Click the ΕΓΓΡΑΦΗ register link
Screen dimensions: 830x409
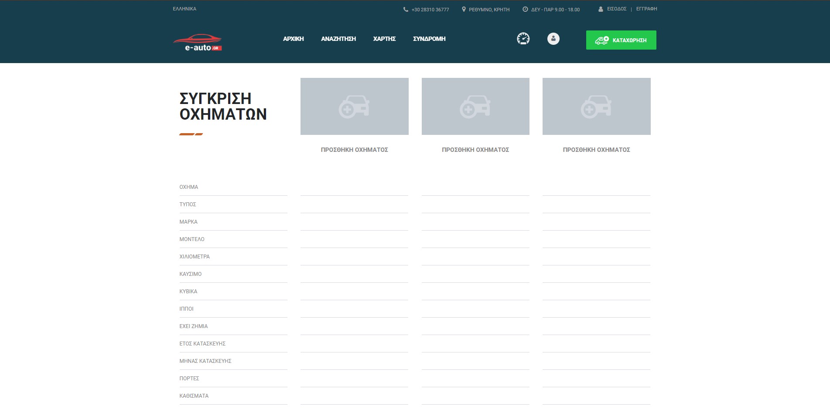tap(646, 9)
